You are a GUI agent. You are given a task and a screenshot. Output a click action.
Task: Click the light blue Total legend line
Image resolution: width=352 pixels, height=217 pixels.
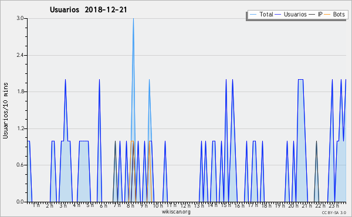(x=253, y=15)
